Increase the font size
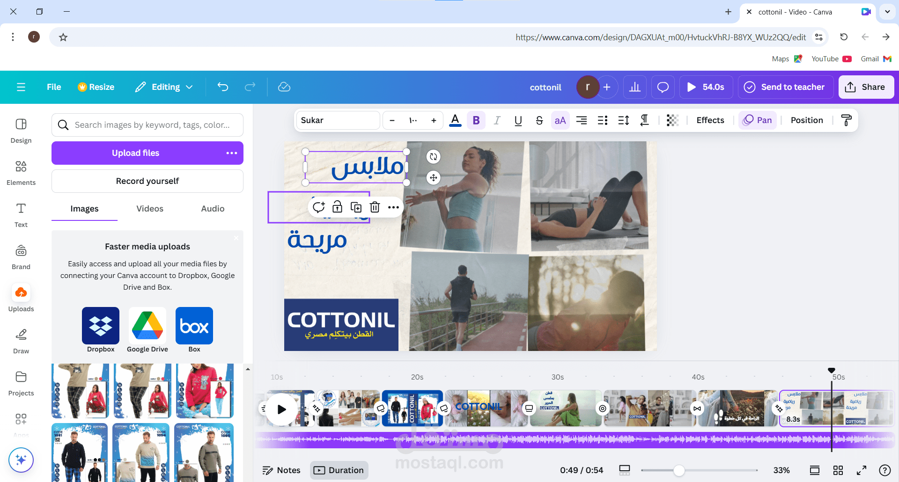Screen dimensions: 899x482 (434, 120)
